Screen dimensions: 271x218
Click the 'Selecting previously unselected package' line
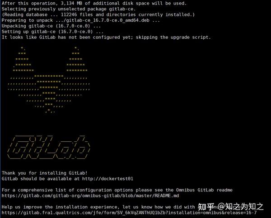point(69,9)
